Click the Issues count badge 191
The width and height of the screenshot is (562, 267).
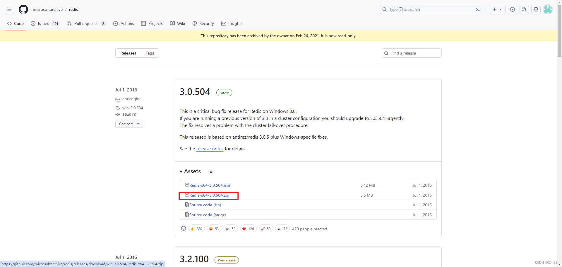(56, 23)
